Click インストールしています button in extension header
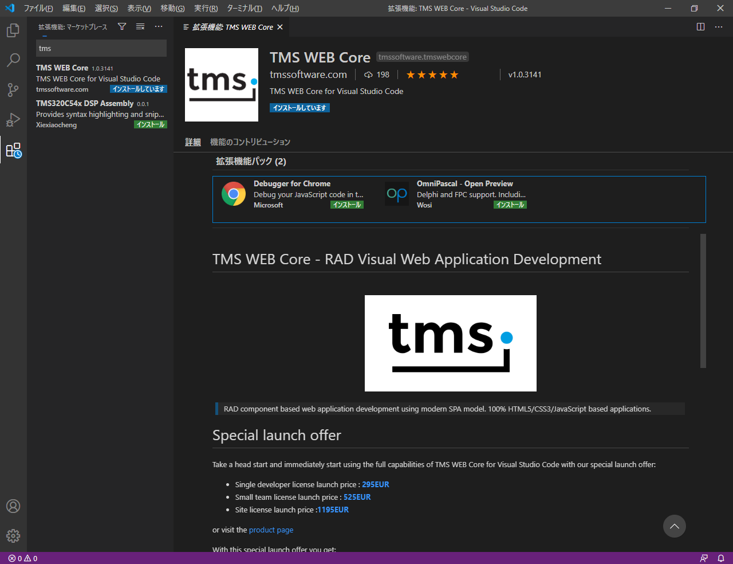The width and height of the screenshot is (733, 564). 299,108
